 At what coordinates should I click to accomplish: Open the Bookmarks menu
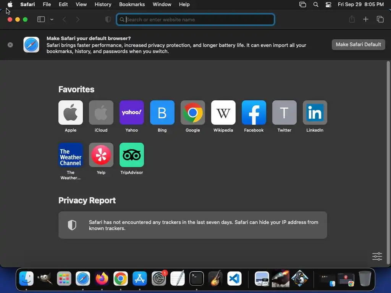pos(132,5)
